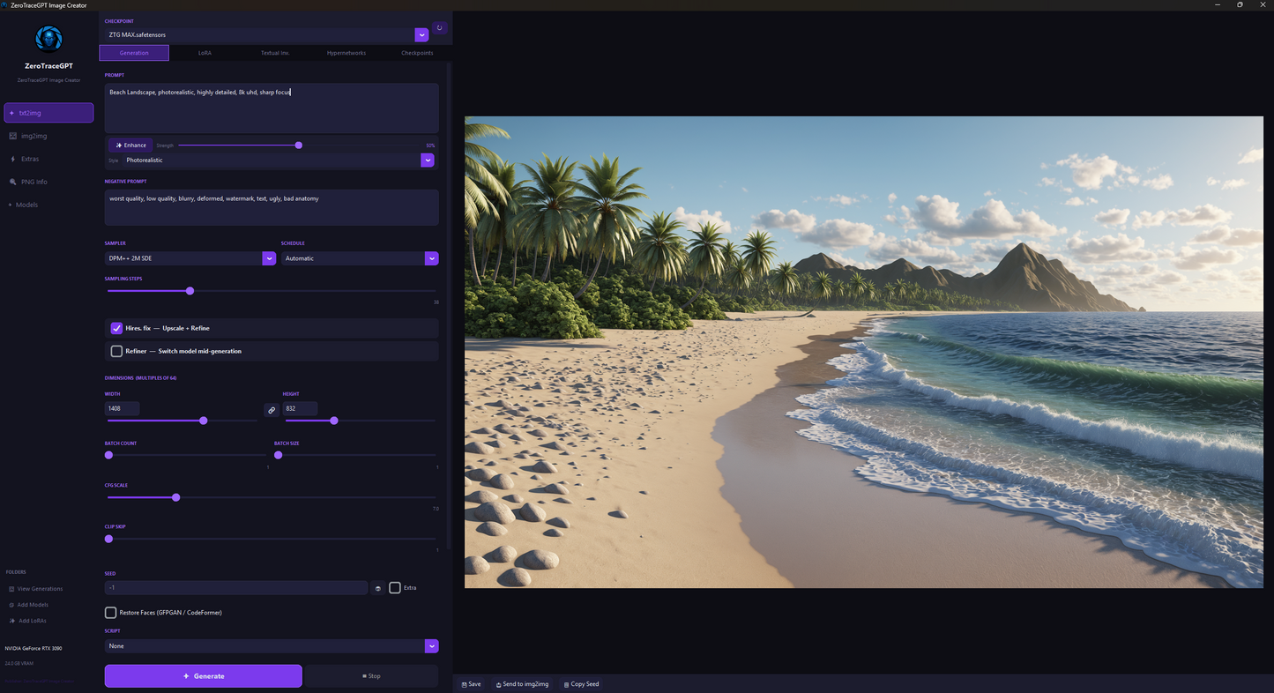Open the img2img mode in sidebar
The width and height of the screenshot is (1274, 693).
(48, 136)
